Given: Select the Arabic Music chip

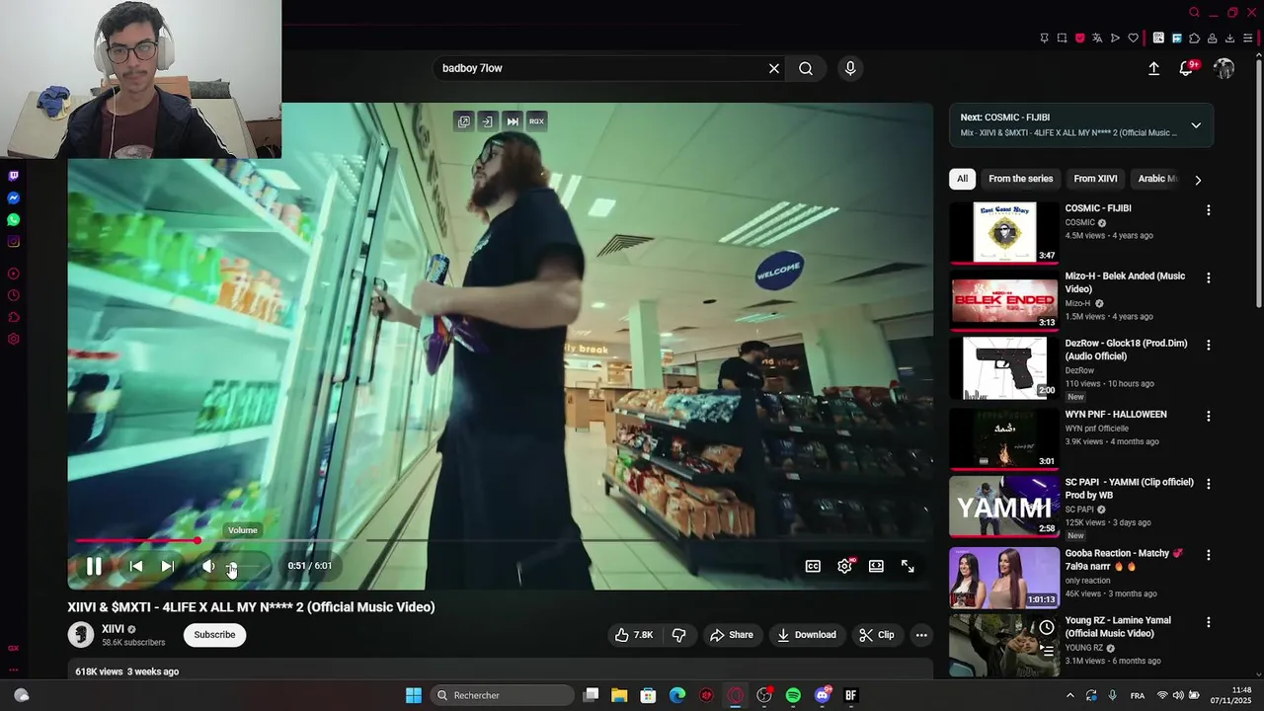Looking at the screenshot, I should click(x=1157, y=179).
